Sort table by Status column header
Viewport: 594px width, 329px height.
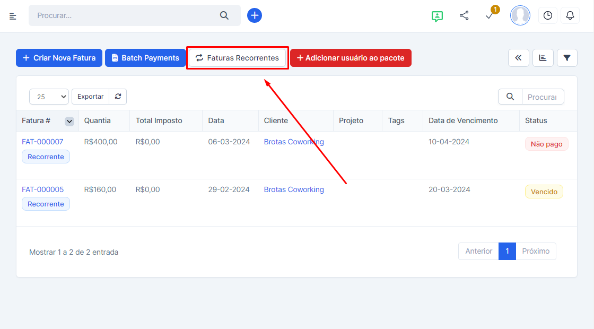[x=536, y=120]
